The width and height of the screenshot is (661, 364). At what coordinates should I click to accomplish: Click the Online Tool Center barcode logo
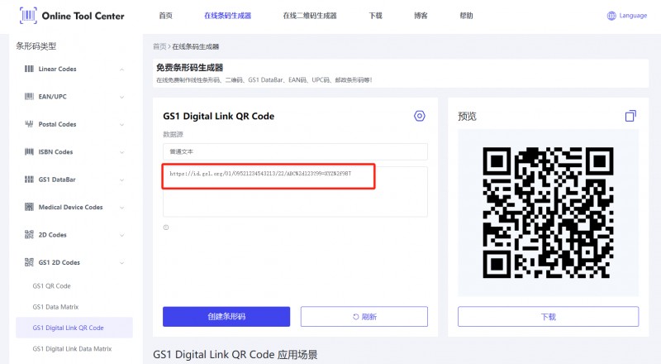(x=28, y=16)
